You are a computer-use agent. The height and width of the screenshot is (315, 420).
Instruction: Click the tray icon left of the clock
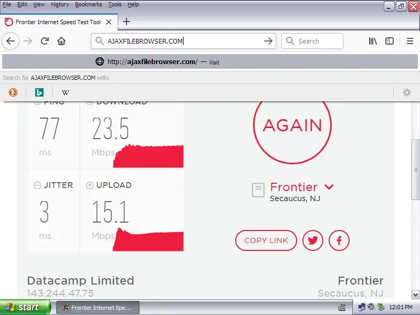tap(380, 307)
